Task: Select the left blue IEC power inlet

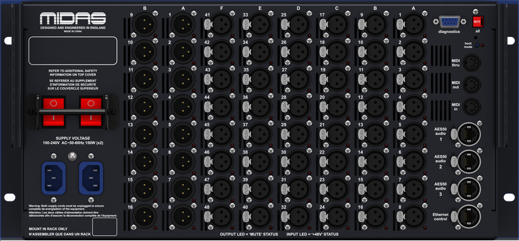Action: click(53, 178)
